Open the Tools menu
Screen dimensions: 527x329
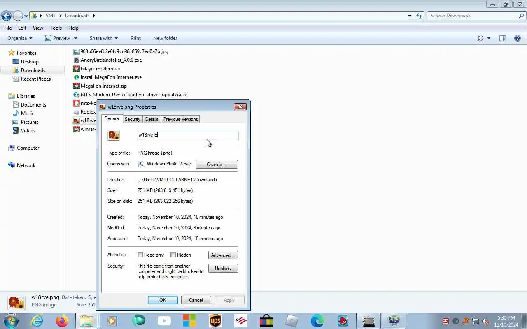pos(56,28)
